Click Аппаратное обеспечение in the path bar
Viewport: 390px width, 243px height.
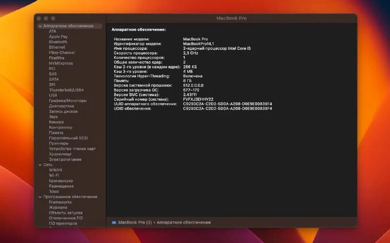[184, 223]
